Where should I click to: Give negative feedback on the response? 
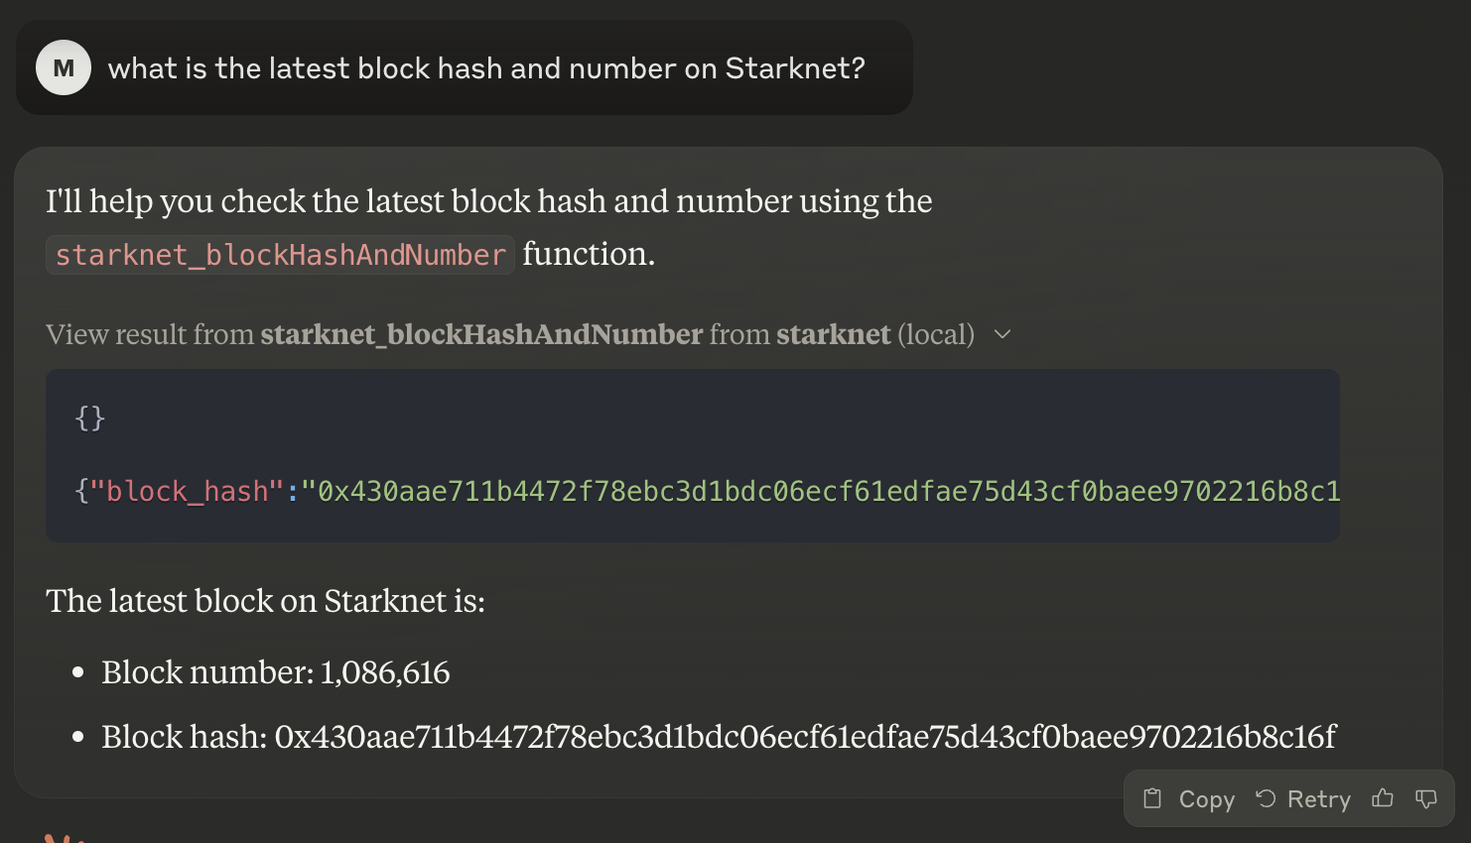click(x=1426, y=798)
